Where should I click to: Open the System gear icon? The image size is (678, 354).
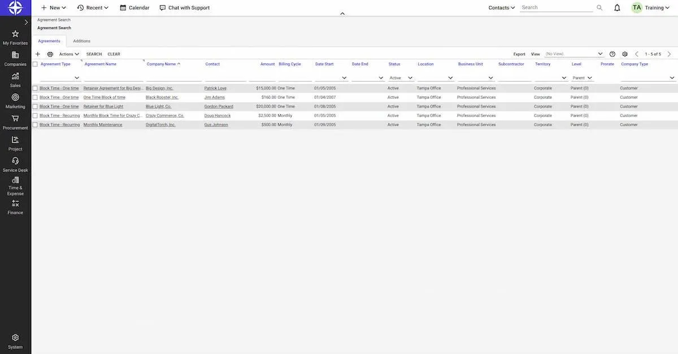coord(15,338)
